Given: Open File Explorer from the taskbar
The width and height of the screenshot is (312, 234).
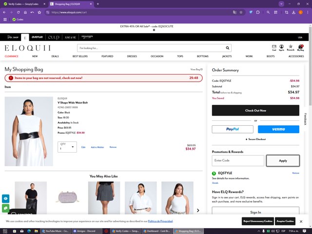Looking at the screenshot, I should point(36,231).
